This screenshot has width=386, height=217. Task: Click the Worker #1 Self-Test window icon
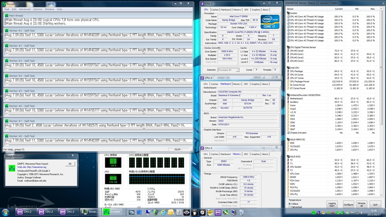[6, 31]
